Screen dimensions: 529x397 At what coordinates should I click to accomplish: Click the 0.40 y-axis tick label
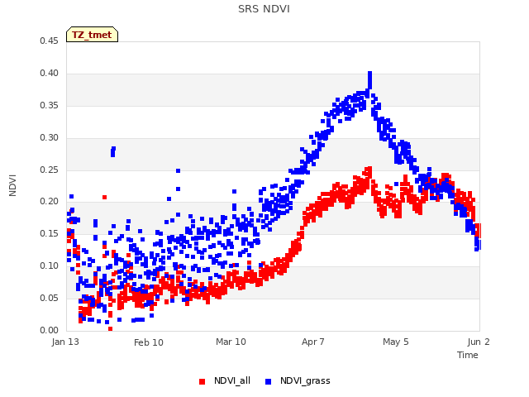49,74
